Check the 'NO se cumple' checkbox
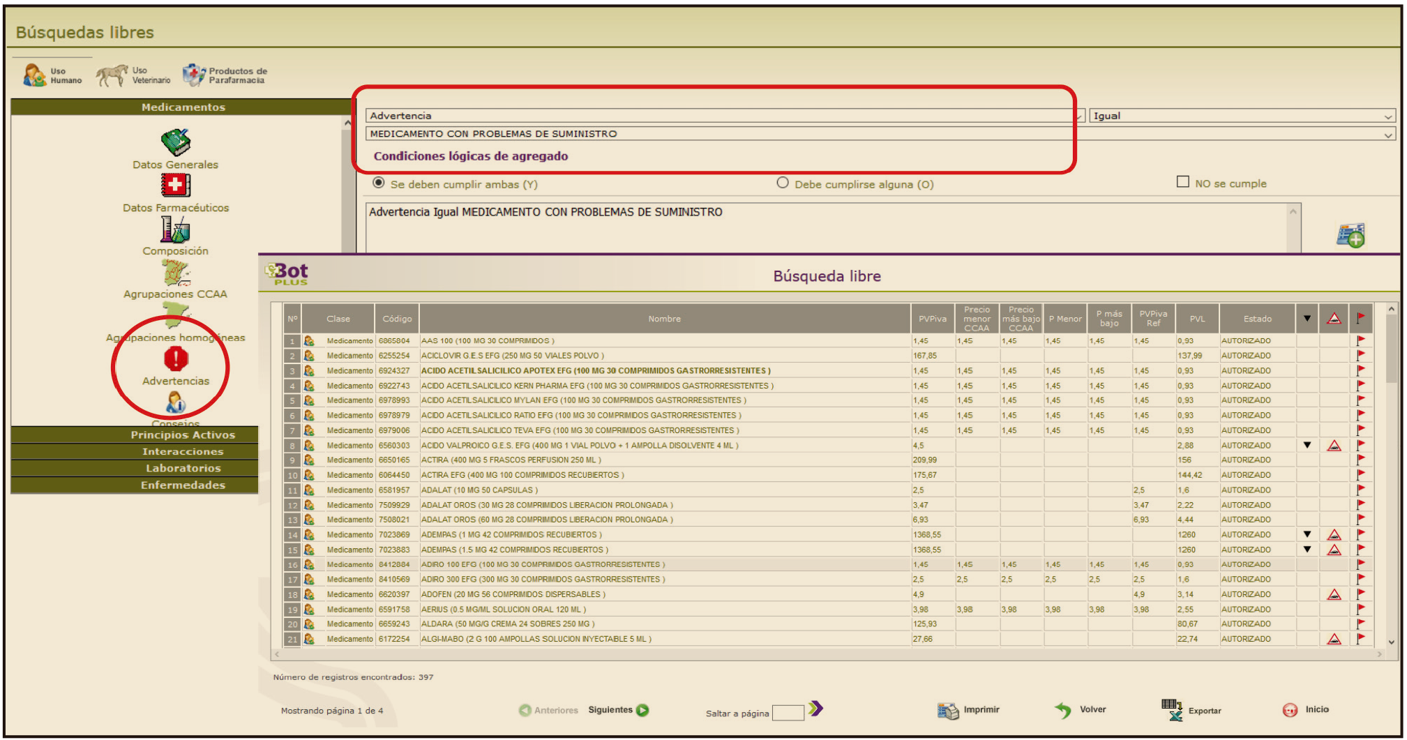 pos(1183,182)
